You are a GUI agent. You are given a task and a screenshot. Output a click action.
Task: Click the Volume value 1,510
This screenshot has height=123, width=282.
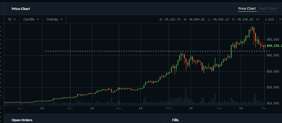(x=269, y=19)
